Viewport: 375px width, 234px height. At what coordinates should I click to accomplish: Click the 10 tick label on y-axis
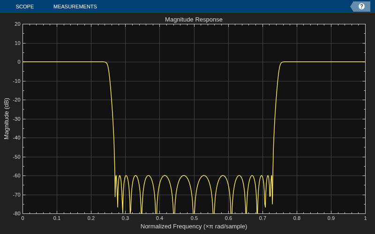point(18,43)
